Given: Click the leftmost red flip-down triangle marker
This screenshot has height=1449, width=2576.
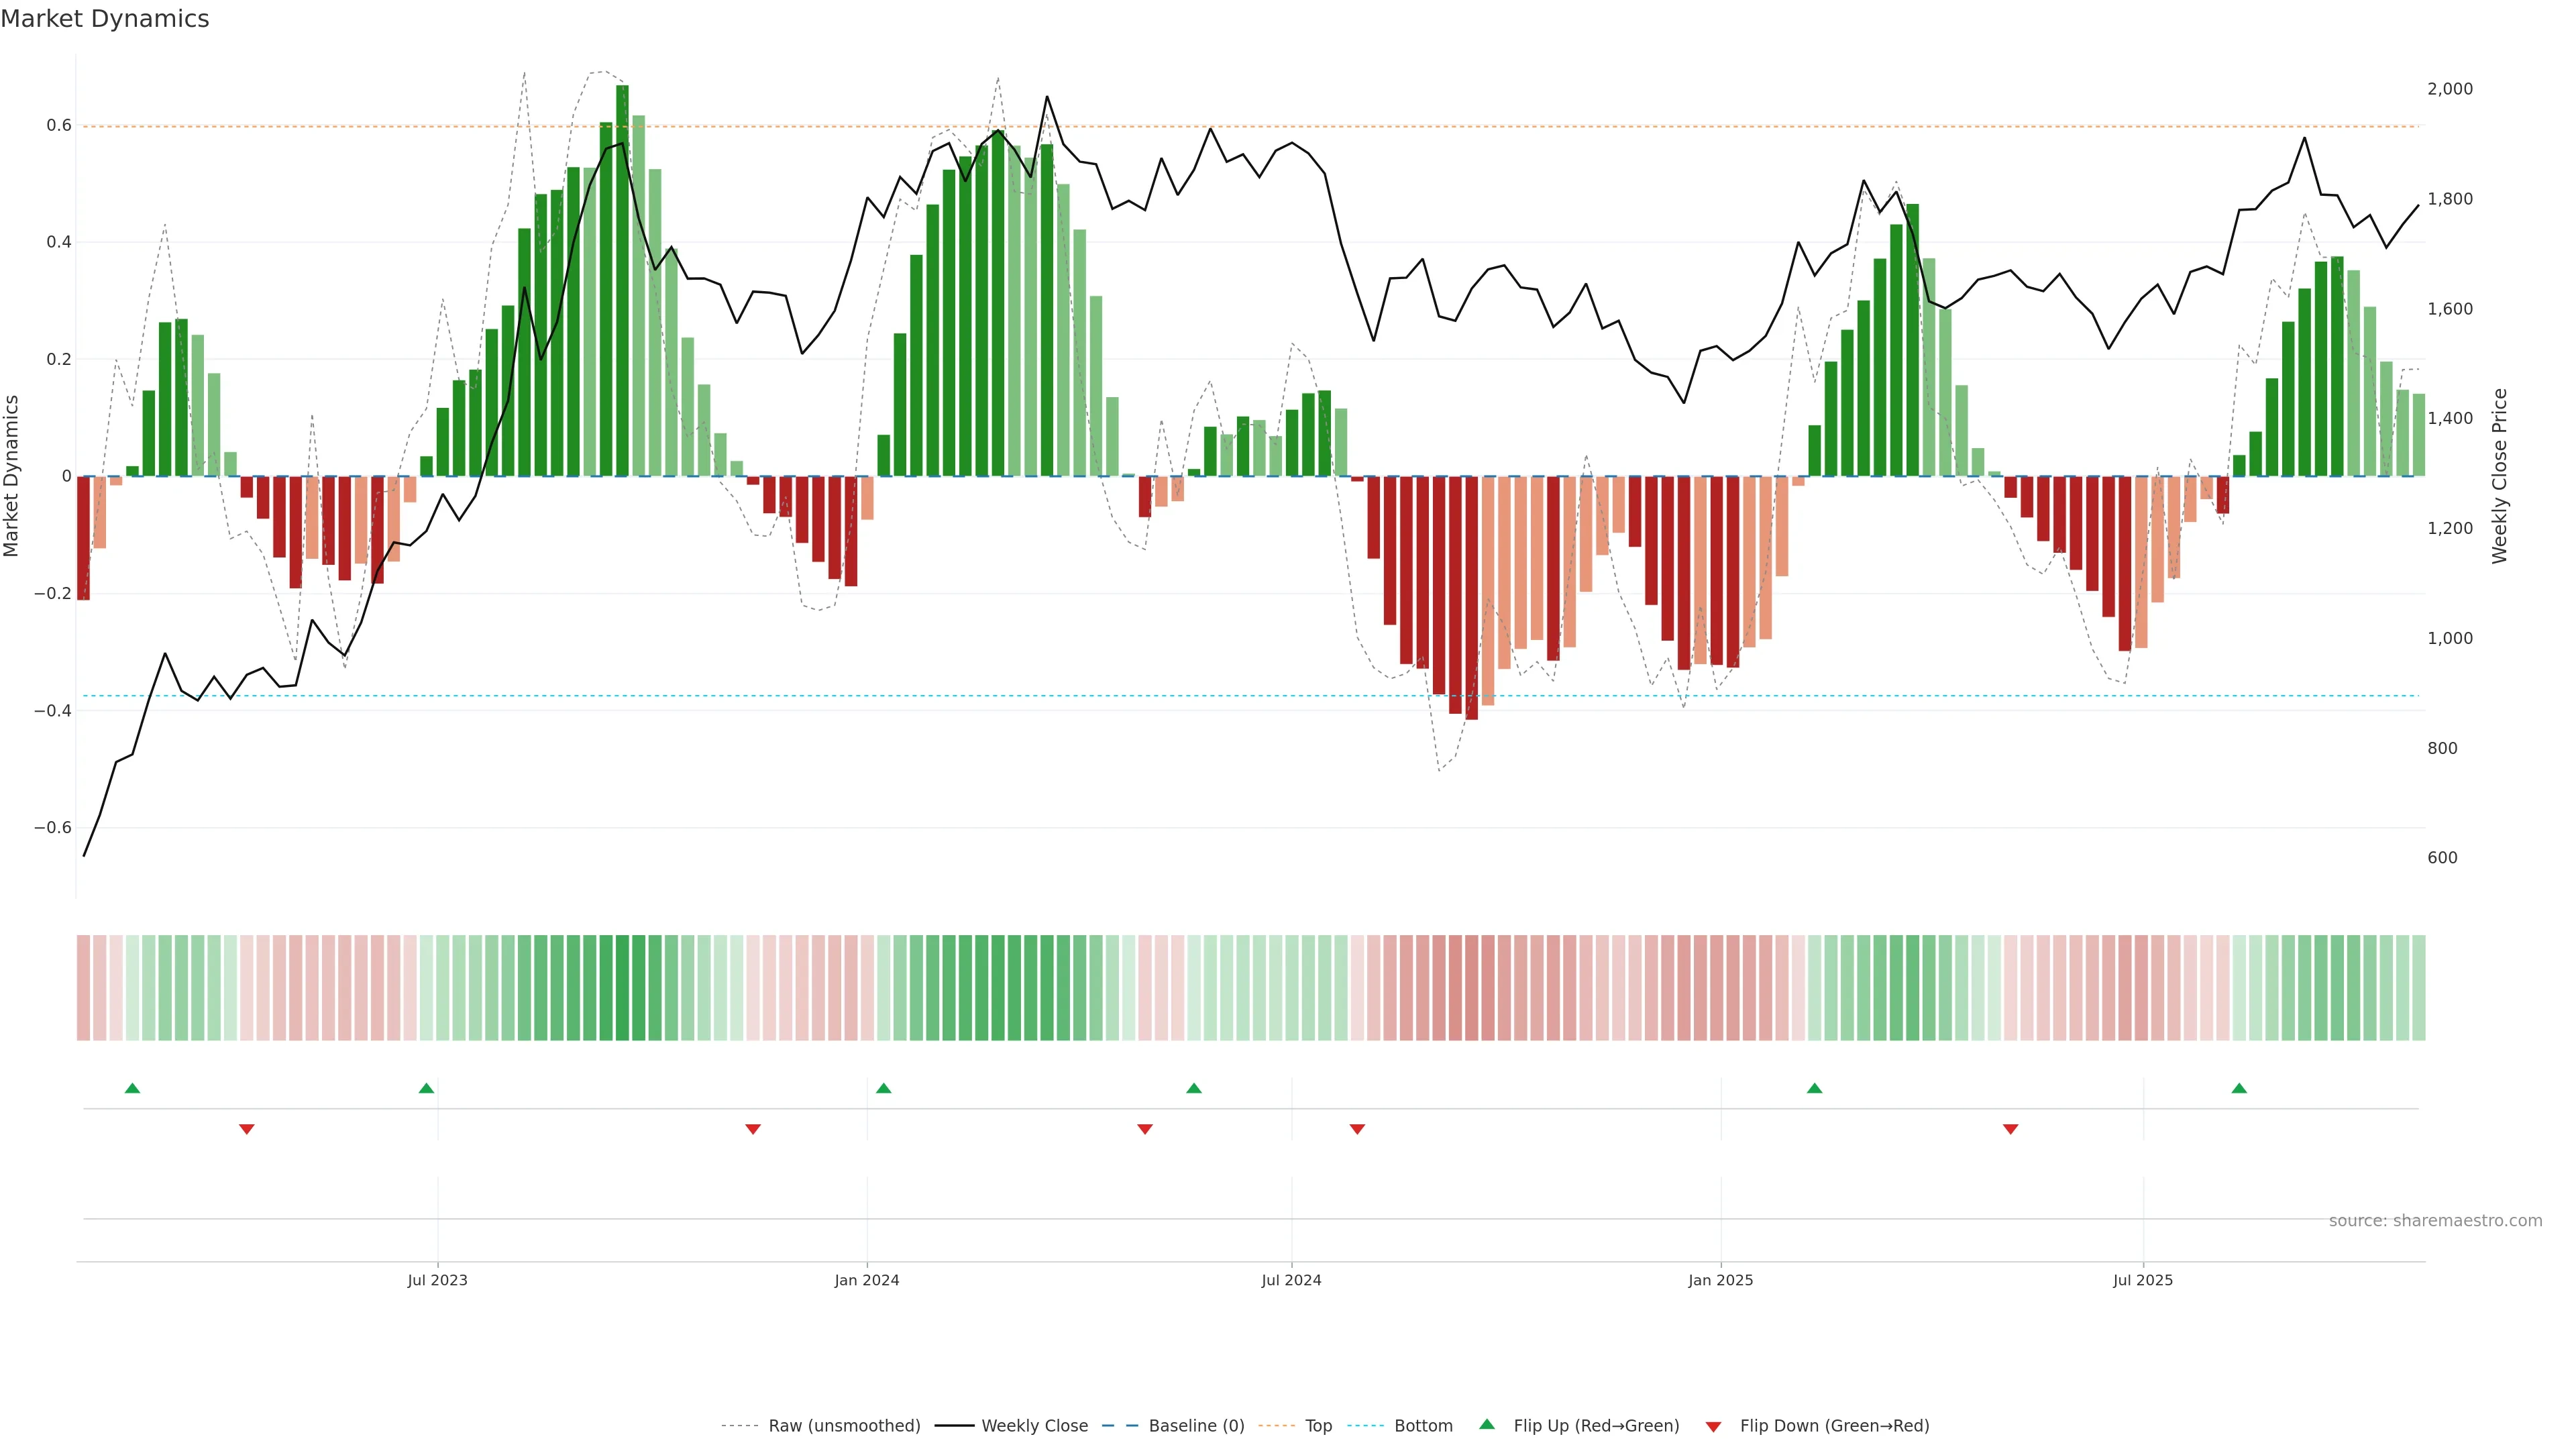Looking at the screenshot, I should pyautogui.click(x=247, y=1129).
